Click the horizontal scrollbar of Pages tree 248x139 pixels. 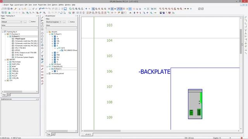click(x=13, y=92)
